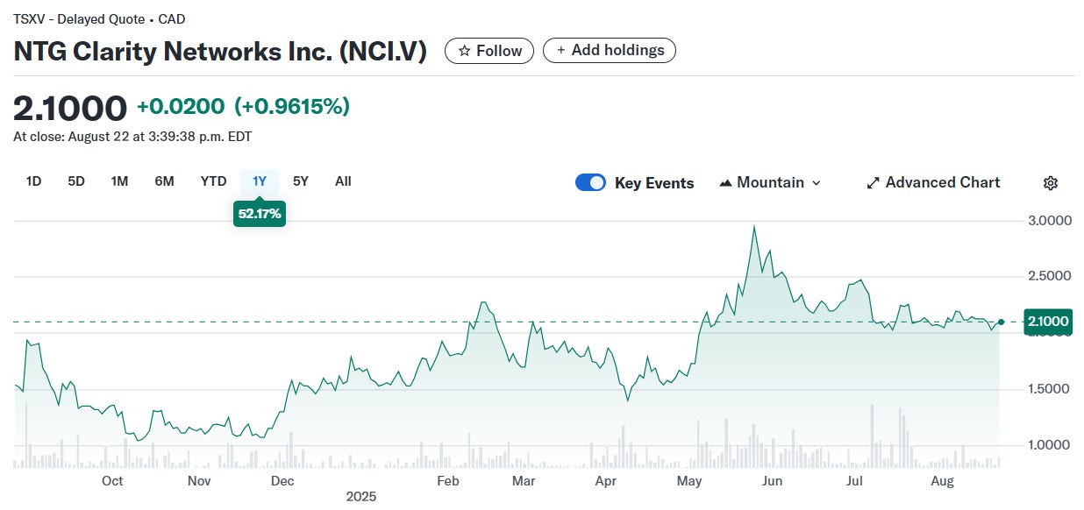Click the (+0.9615%) percent change
The height and width of the screenshot is (510, 1084).
tap(292, 107)
